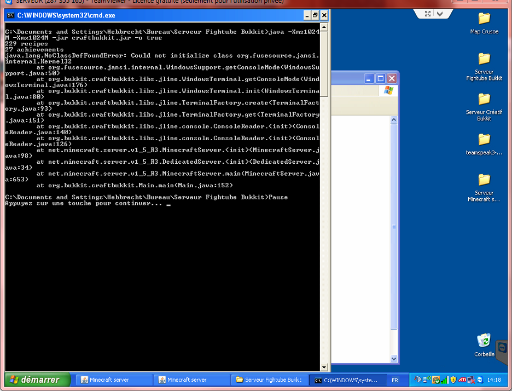Click the '229 recipes' console line

pos(26,44)
